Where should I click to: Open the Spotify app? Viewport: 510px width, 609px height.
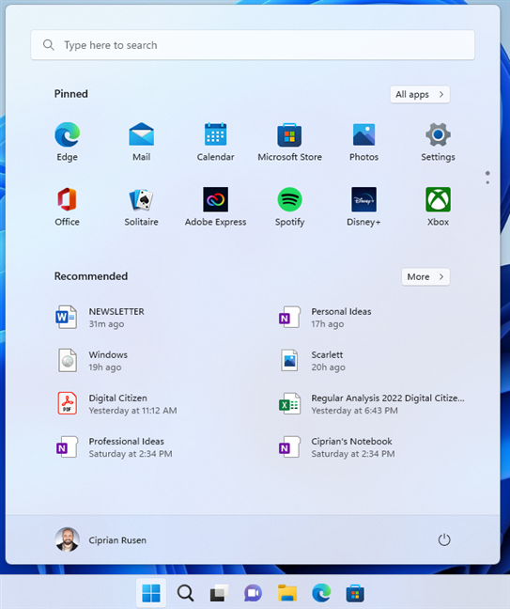(x=289, y=207)
